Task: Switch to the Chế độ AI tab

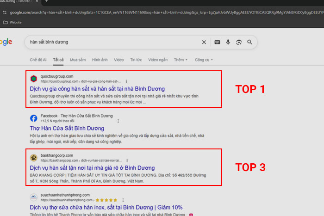Action: click(38, 60)
